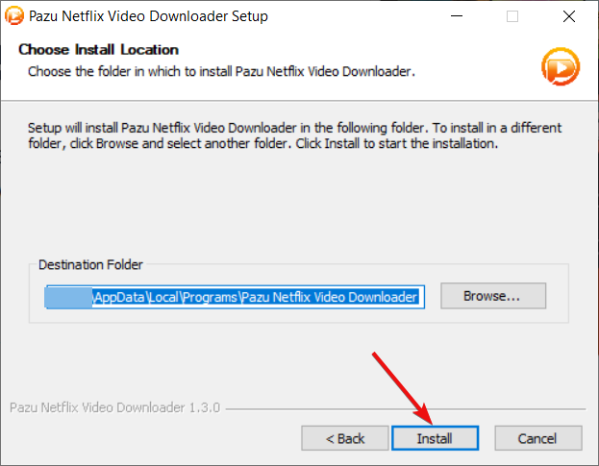Minimize the Pazu Setup window

457,16
